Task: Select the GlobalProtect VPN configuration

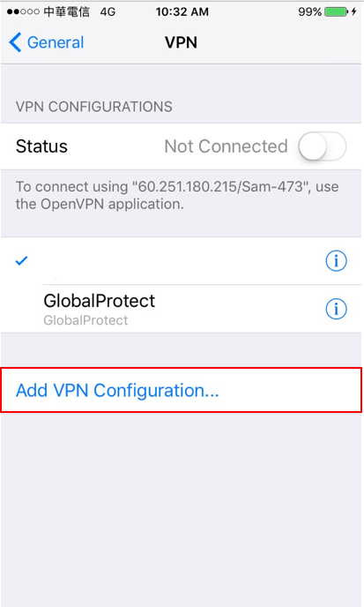Action: pyautogui.click(x=182, y=309)
